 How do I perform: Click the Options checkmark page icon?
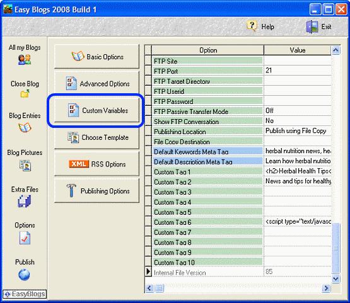[25, 237]
